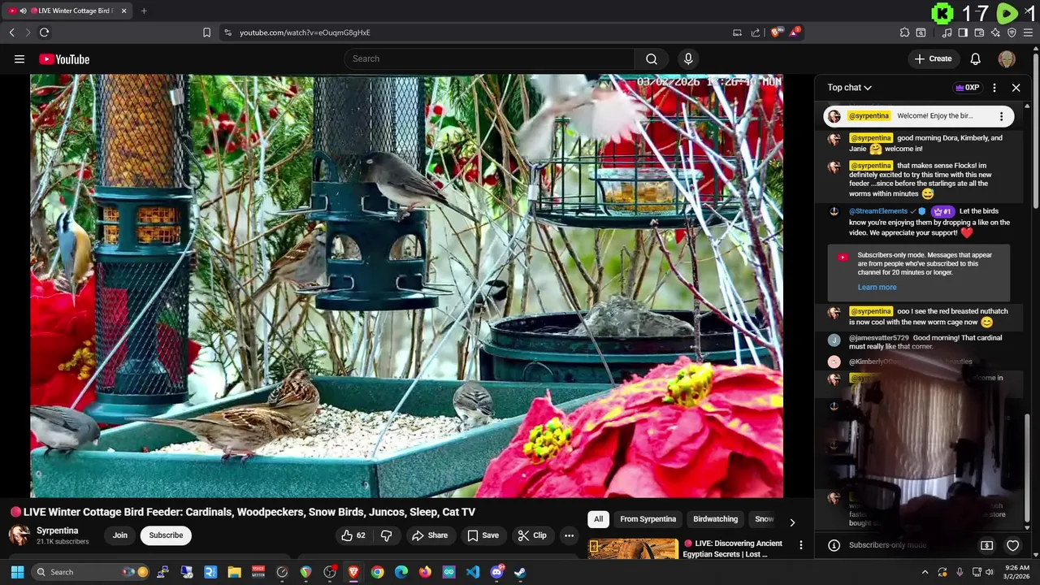Screen dimensions: 1040x585
Task: Open the Brave Wallet icon
Action: pyautogui.click(x=979, y=32)
